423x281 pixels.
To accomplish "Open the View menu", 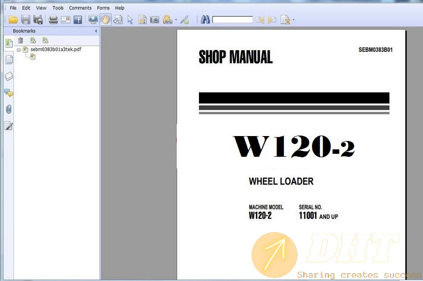I will point(41,8).
